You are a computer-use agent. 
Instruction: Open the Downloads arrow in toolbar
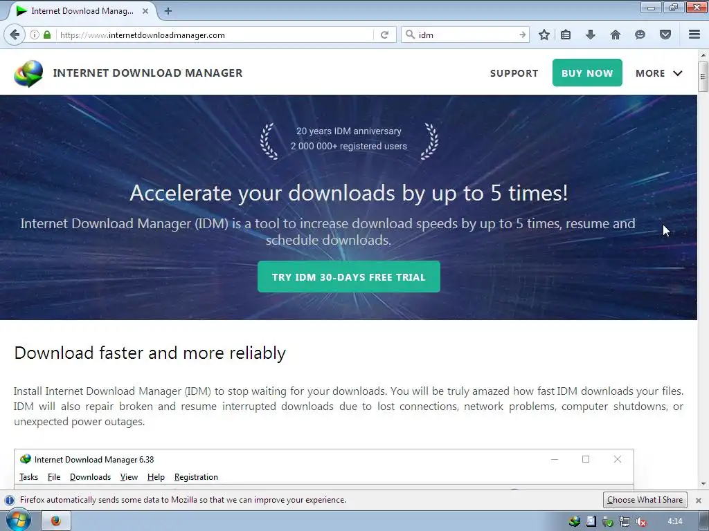[590, 35]
